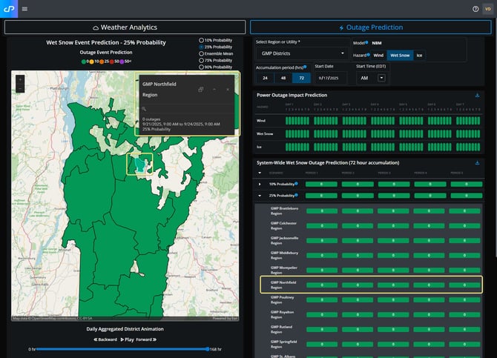Click the animation timeline slider track
This screenshot has height=358, width=497.
pos(122,348)
